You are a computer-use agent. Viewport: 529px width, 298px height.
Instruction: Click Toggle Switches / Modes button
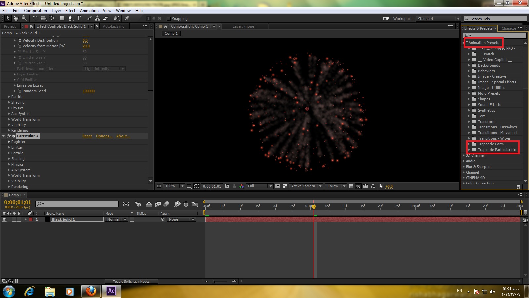click(x=131, y=282)
